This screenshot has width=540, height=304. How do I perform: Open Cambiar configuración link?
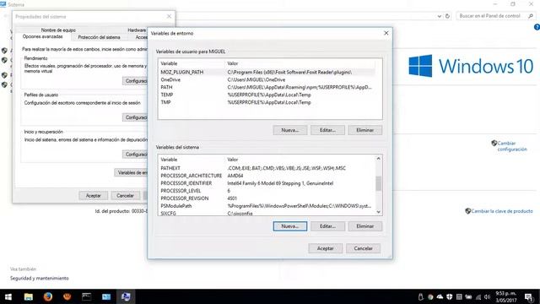512,146
